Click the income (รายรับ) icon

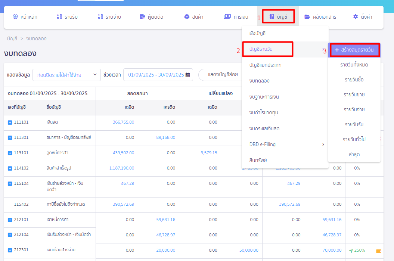point(59,17)
